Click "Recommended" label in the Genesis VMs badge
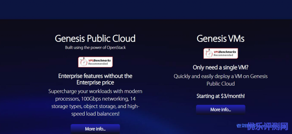 click(224, 55)
